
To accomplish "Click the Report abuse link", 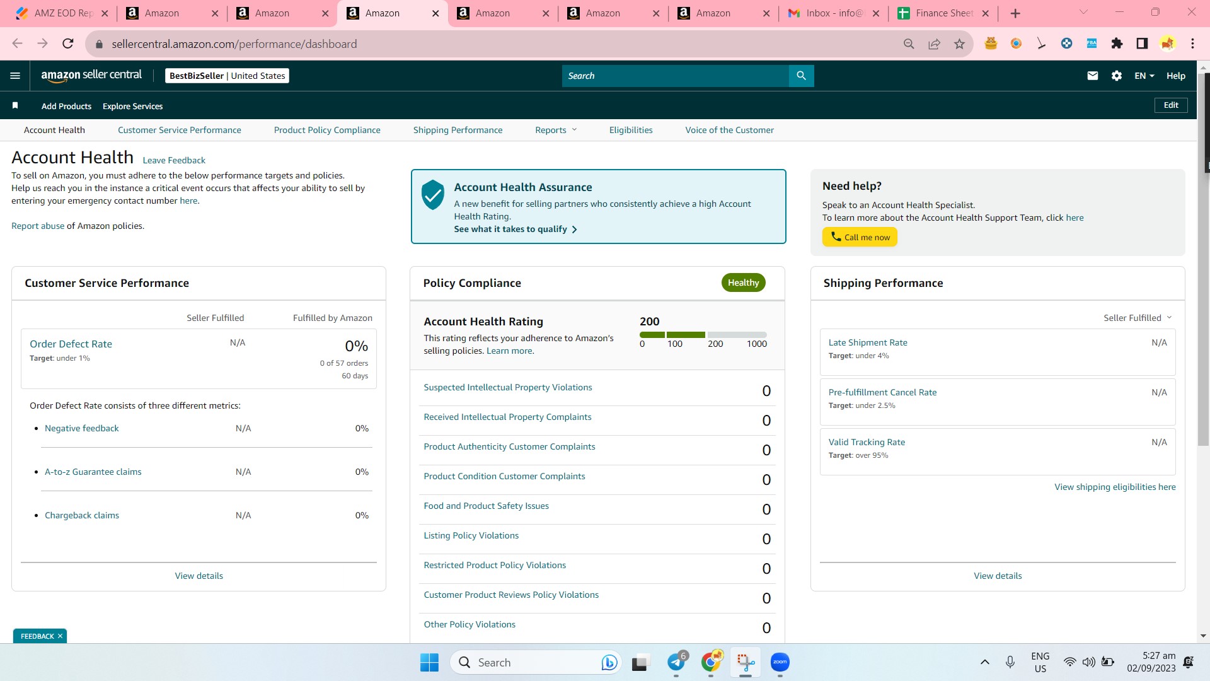I will (38, 226).
